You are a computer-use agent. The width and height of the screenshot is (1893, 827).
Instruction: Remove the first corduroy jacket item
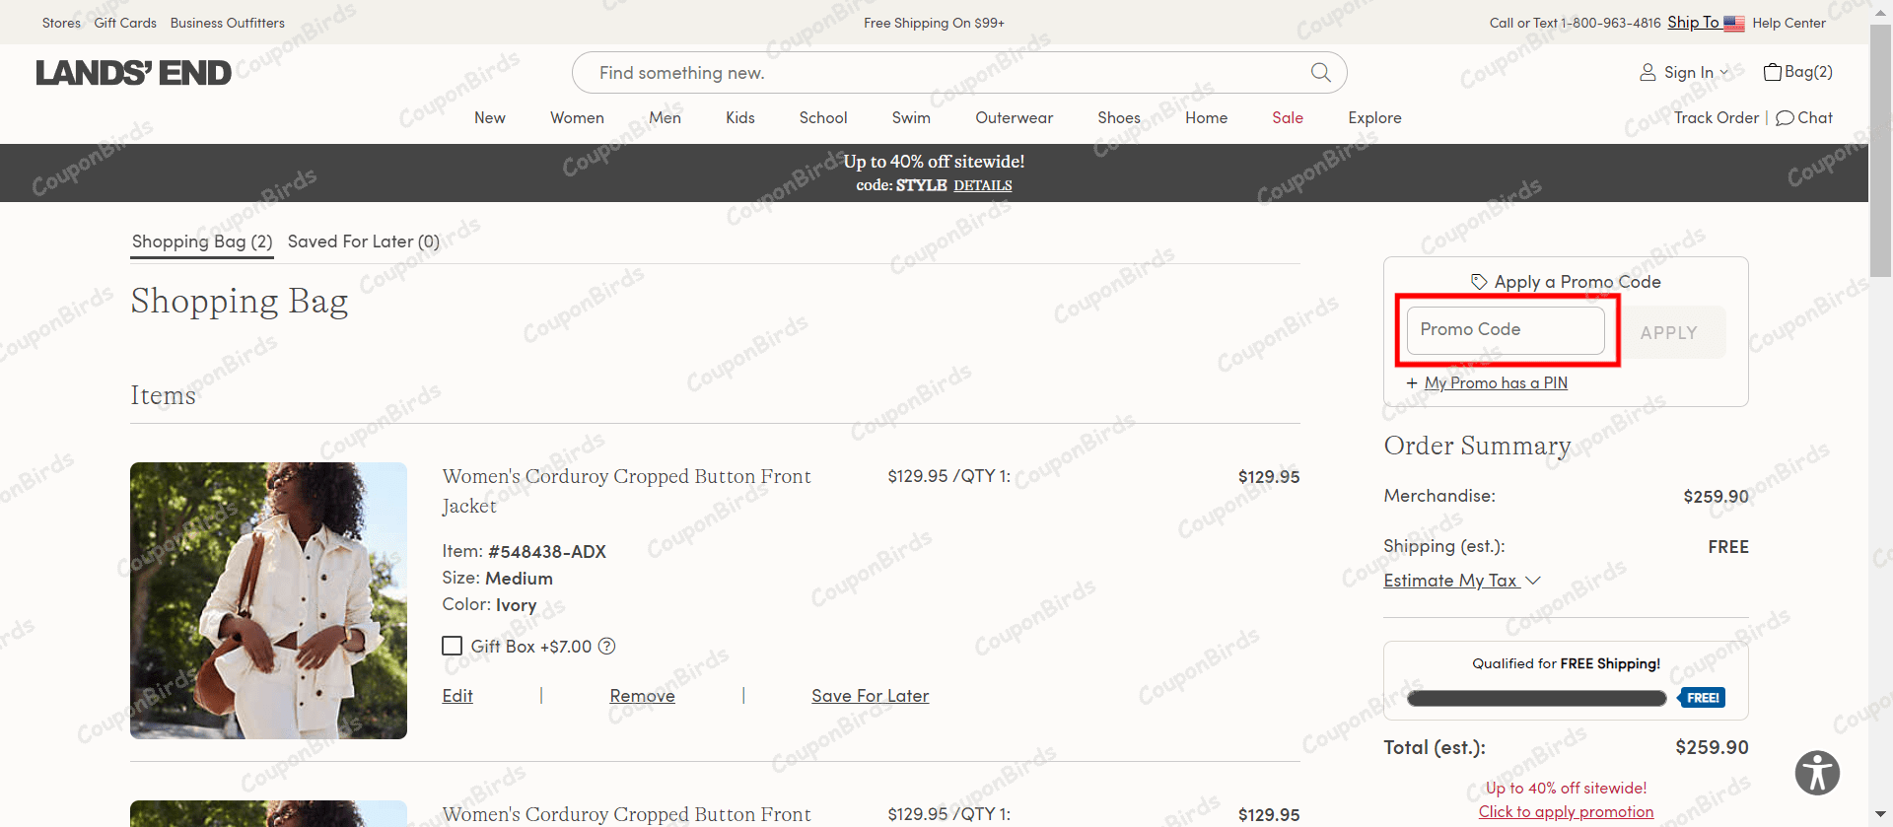(642, 696)
